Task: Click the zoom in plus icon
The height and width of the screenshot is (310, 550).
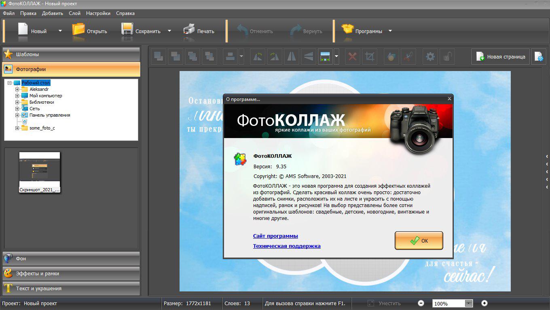Action: click(x=484, y=303)
